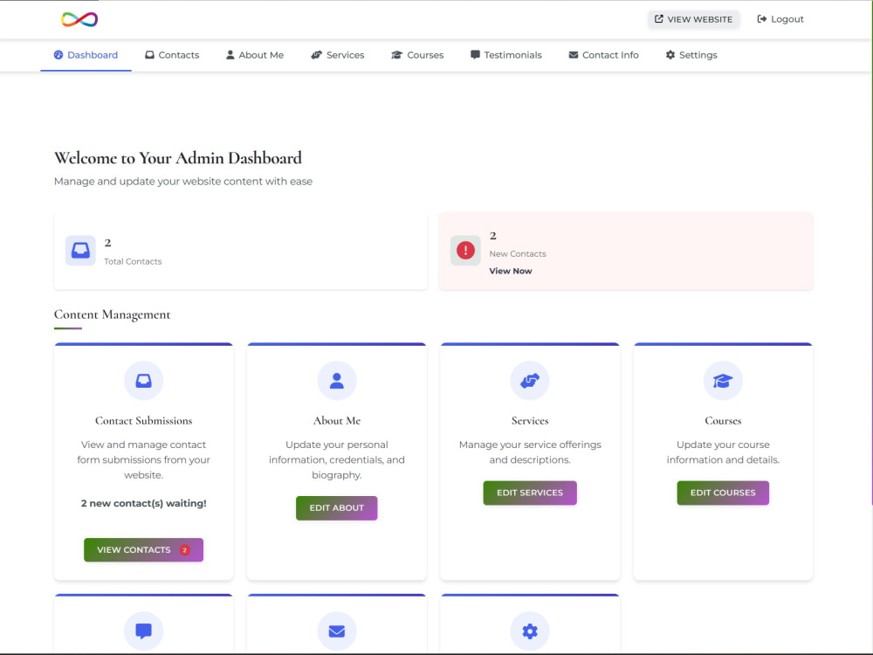Open the Dashboard tab
This screenshot has height=655, width=873.
click(x=86, y=54)
